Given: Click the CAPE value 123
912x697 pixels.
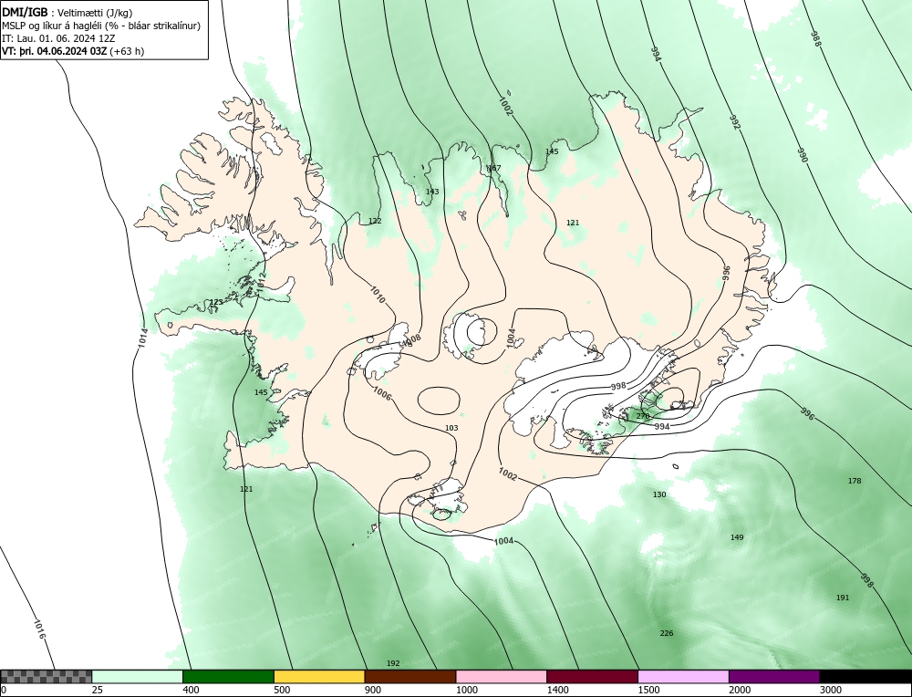Looking at the screenshot, I should pos(216,302).
